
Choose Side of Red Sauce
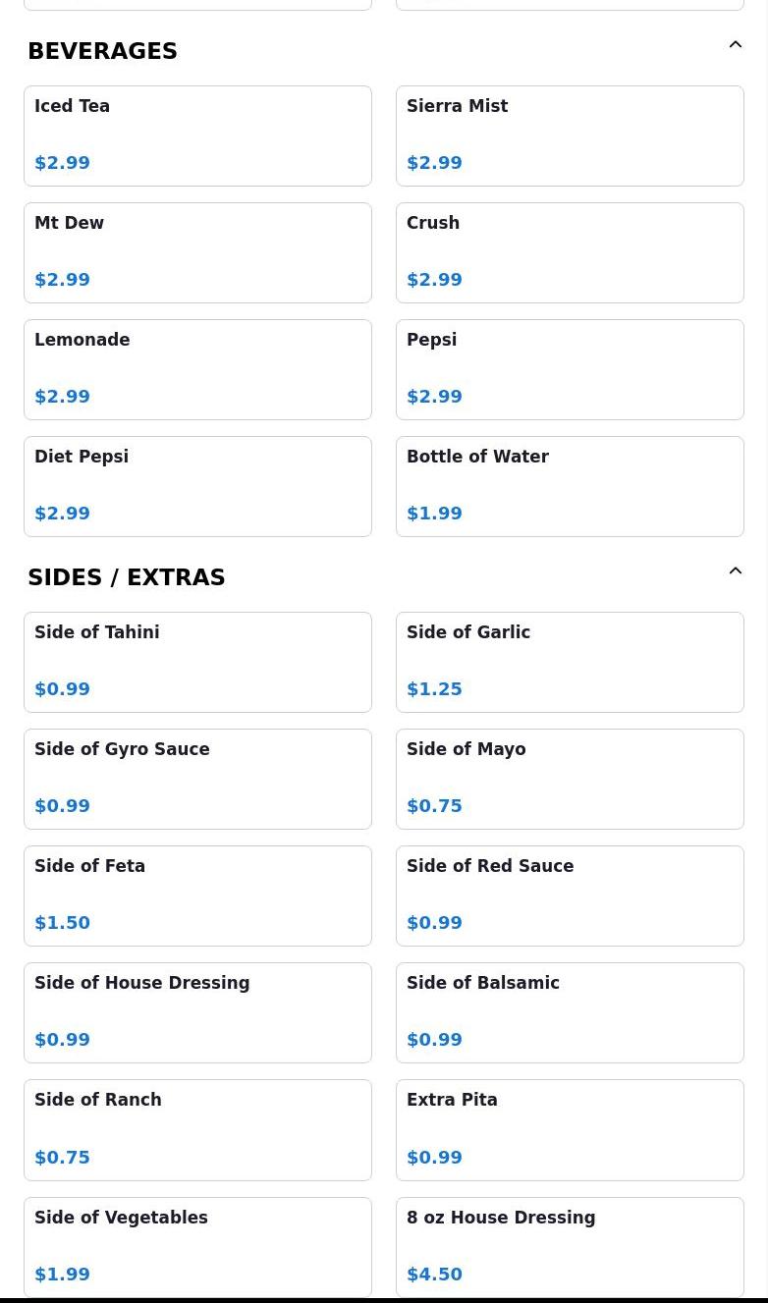570,896
